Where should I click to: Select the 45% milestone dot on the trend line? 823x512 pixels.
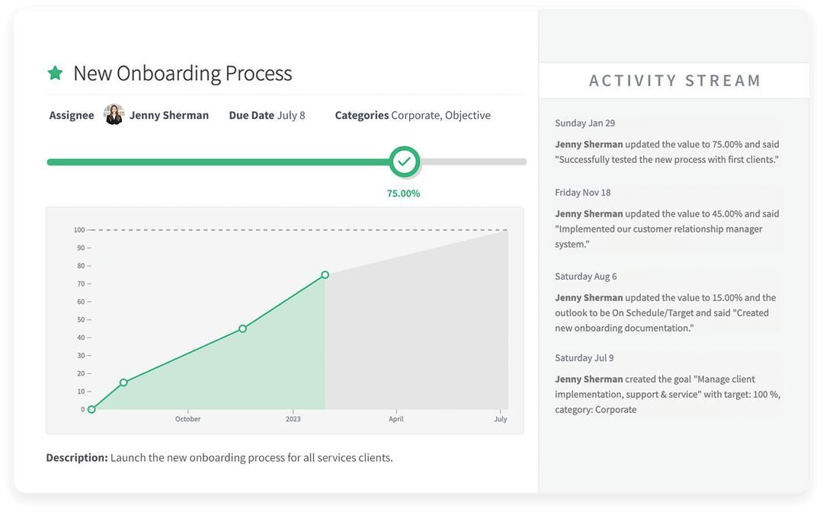coord(242,328)
